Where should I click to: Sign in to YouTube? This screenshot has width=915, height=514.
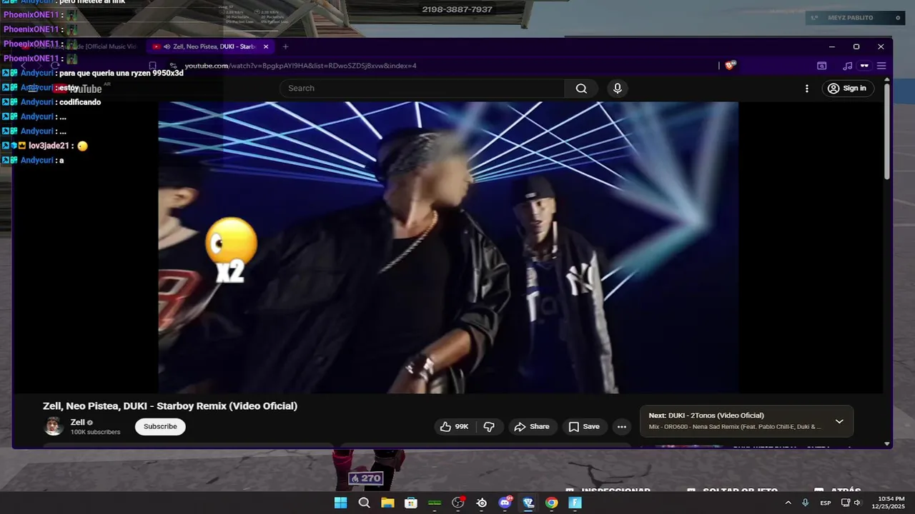(x=847, y=89)
